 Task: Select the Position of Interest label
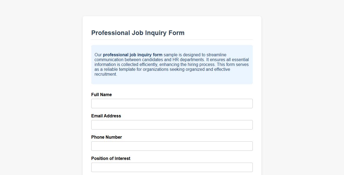(111, 158)
